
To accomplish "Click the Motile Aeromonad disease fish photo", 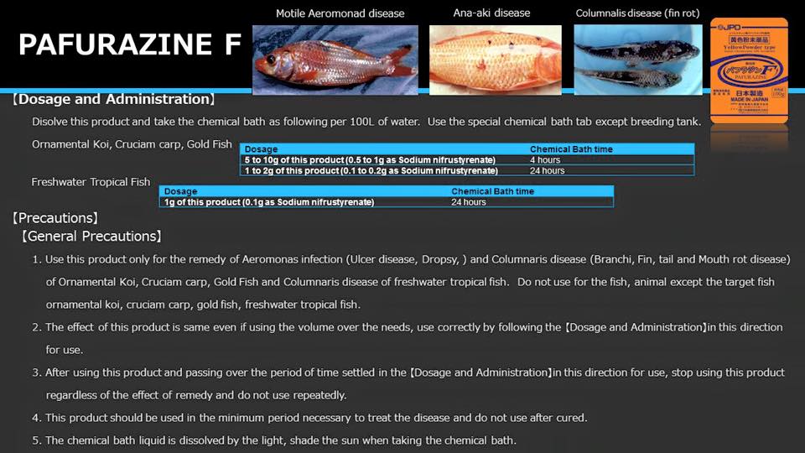I will pos(335,60).
